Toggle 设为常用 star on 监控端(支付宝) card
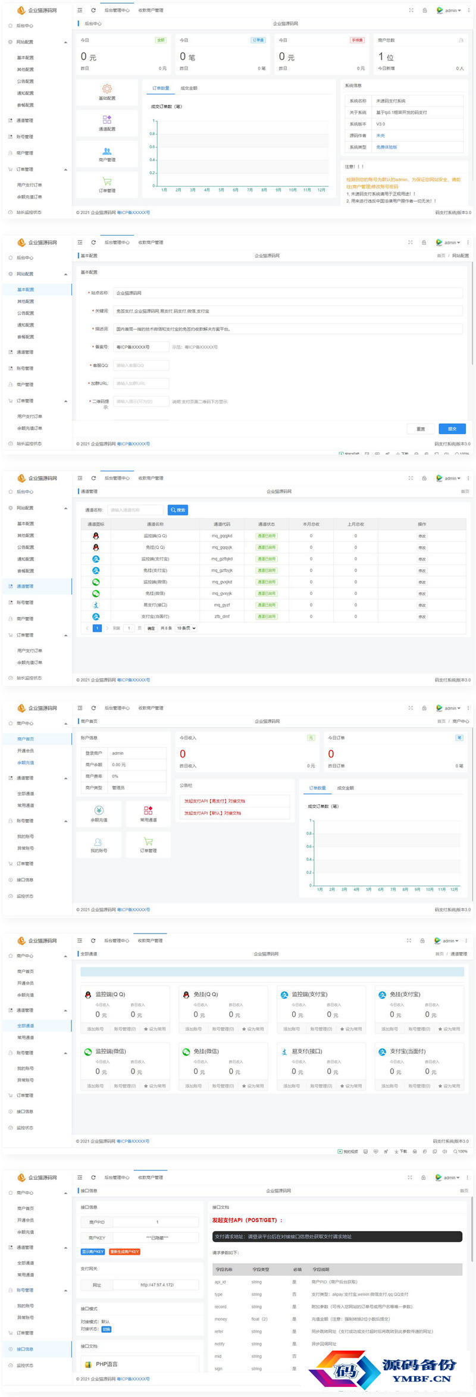The width and height of the screenshot is (476, 1397). (342, 1029)
